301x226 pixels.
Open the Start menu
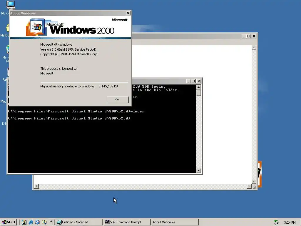pos(9,222)
